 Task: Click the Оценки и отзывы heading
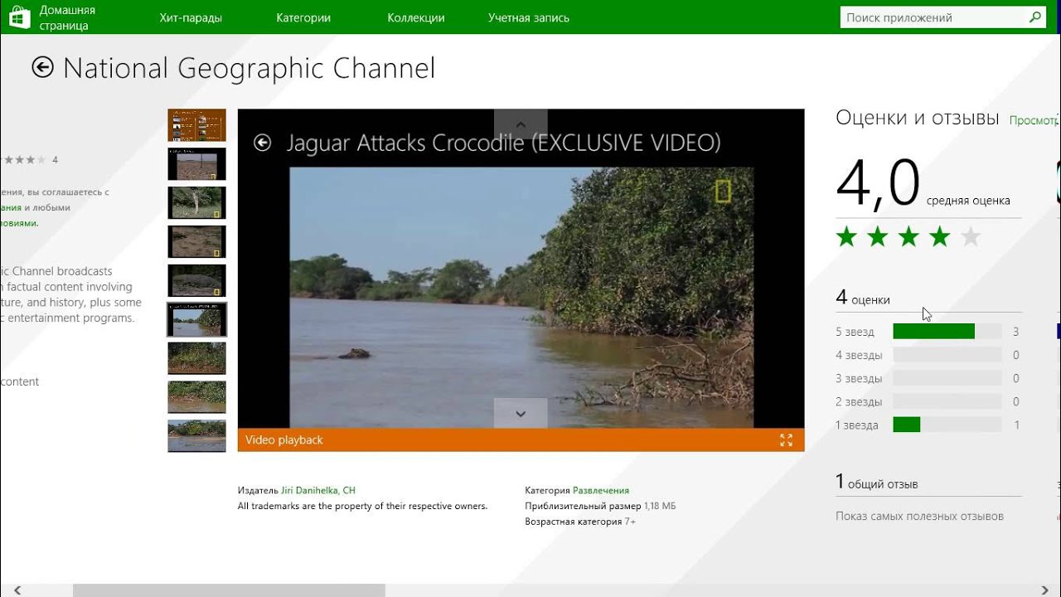click(918, 119)
